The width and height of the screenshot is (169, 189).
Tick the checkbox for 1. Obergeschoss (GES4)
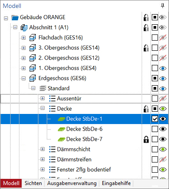[155, 68]
